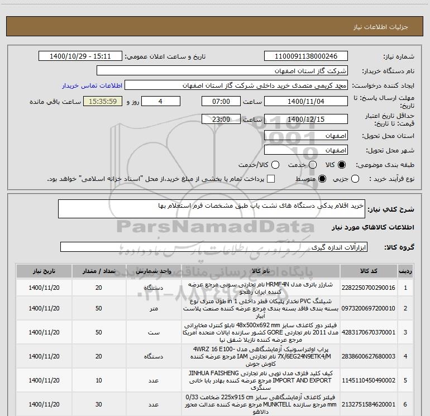Click the PVC hose item name
This screenshot has height=416, width=430.
pyautogui.click(x=261, y=308)
